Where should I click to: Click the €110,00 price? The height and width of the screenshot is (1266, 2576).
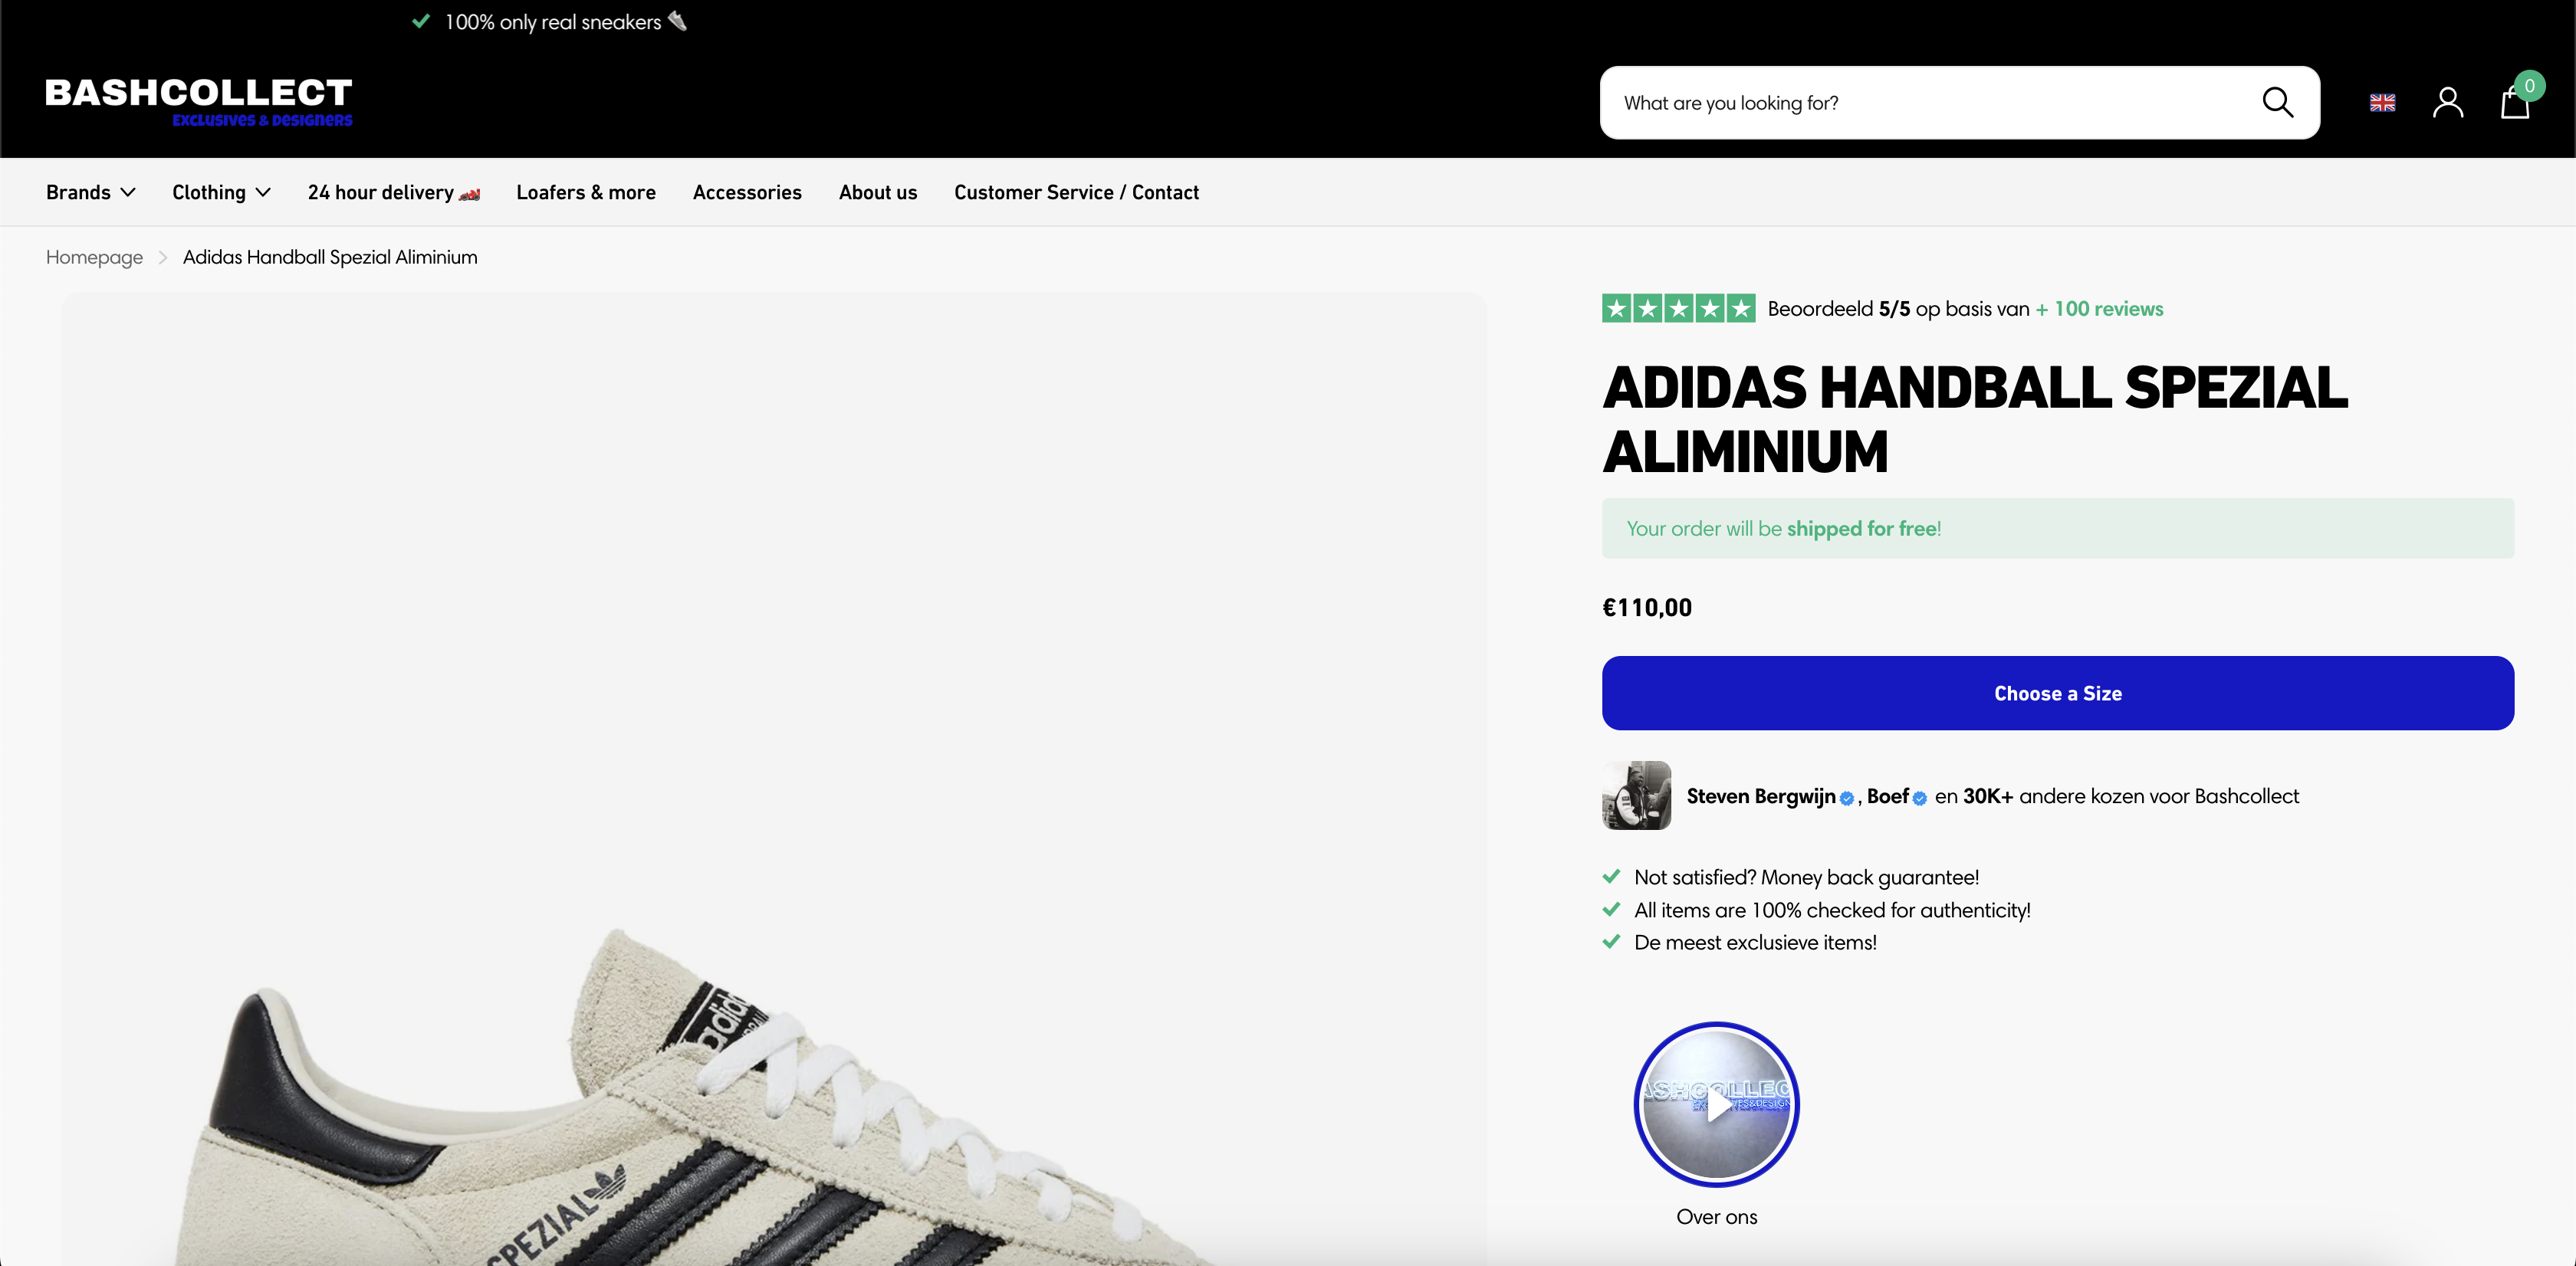tap(1646, 608)
